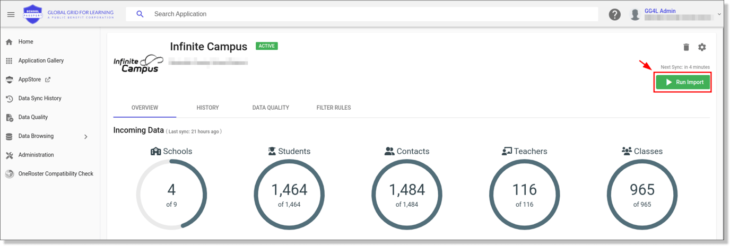The height and width of the screenshot is (246, 730).
Task: Click the OneRoster globe icon
Action: 9,174
